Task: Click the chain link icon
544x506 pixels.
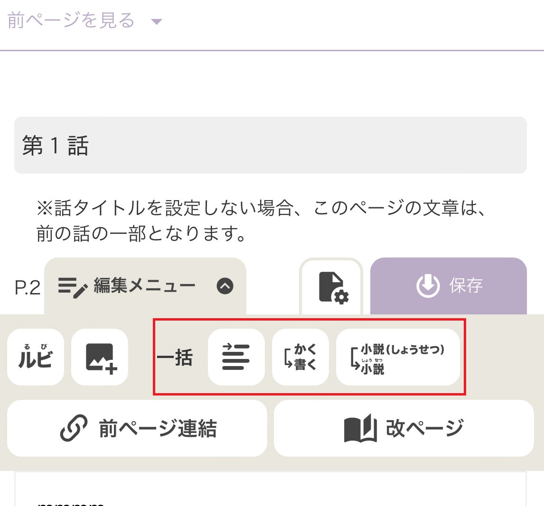Action: point(74,428)
